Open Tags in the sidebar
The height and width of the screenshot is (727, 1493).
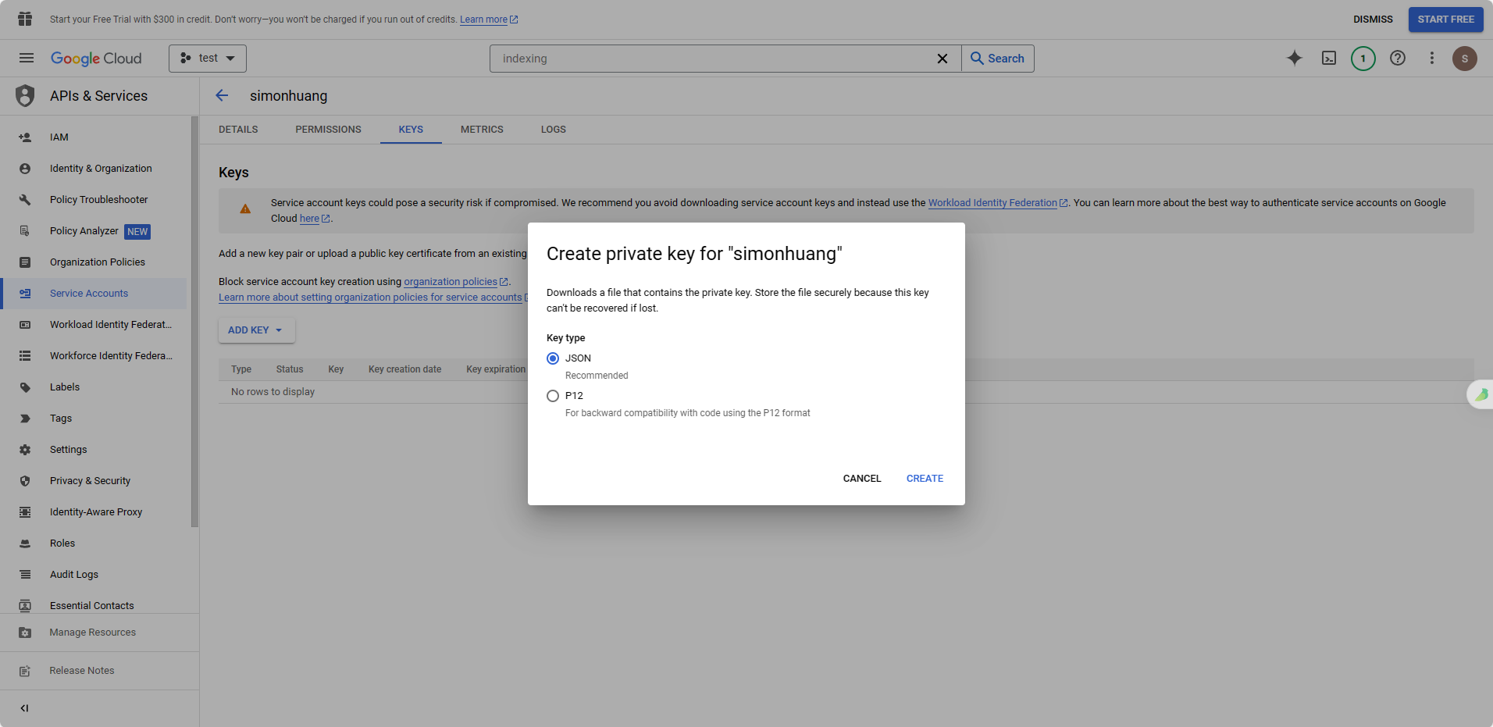click(95, 419)
